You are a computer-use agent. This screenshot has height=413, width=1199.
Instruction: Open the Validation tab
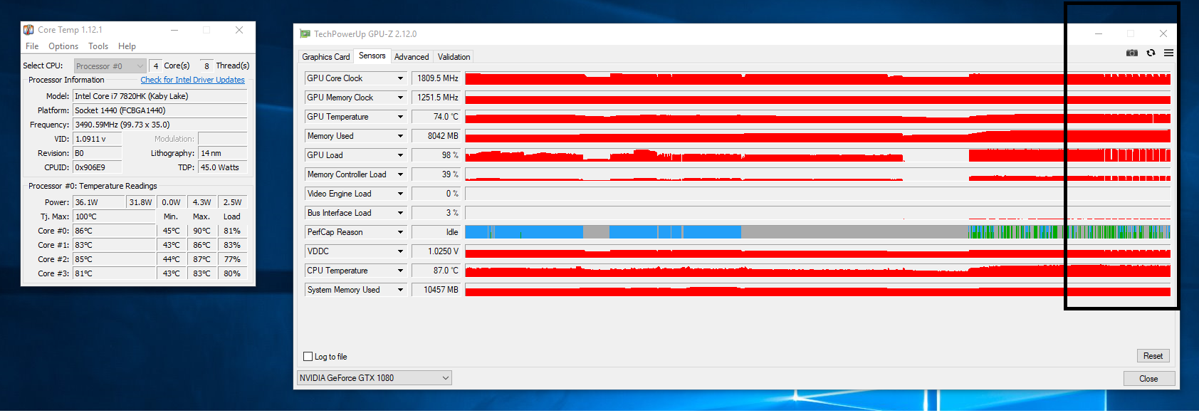(454, 57)
